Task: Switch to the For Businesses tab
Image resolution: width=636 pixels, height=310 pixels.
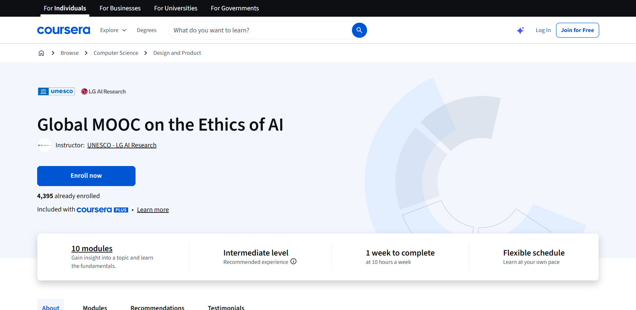Action: click(120, 8)
